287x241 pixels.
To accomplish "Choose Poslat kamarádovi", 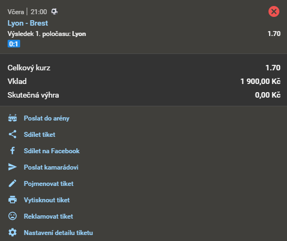I will [51, 167].
